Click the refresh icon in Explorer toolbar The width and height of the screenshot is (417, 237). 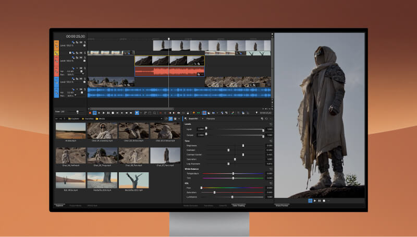(166, 119)
